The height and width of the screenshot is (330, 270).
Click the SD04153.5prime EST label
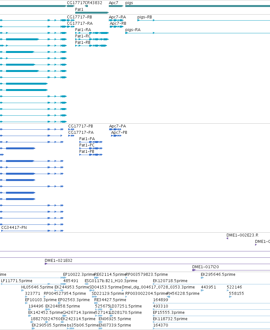click(x=105, y=287)
